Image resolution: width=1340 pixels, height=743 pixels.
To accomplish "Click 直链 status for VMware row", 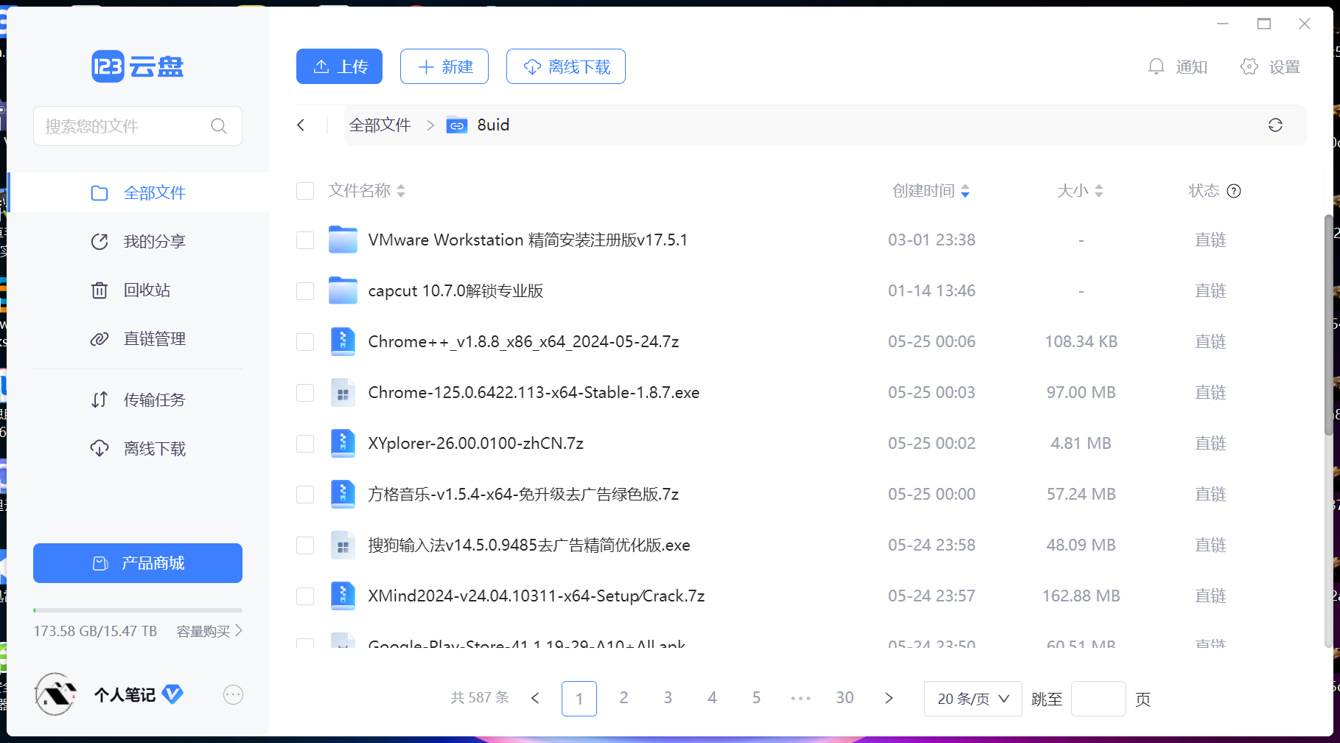I will pyautogui.click(x=1210, y=240).
